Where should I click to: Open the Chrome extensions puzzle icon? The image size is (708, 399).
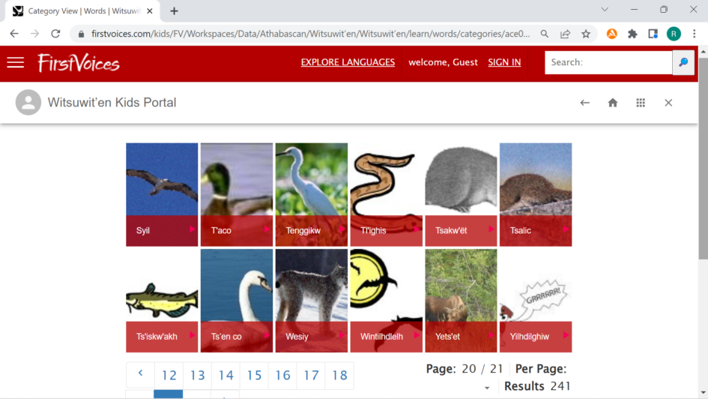[632, 34]
